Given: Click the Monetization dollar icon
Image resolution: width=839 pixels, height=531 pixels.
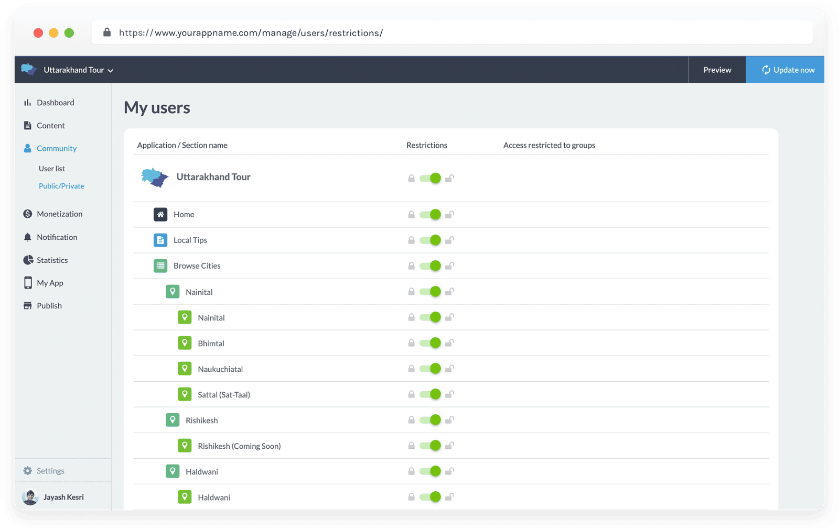Looking at the screenshot, I should 28,214.
